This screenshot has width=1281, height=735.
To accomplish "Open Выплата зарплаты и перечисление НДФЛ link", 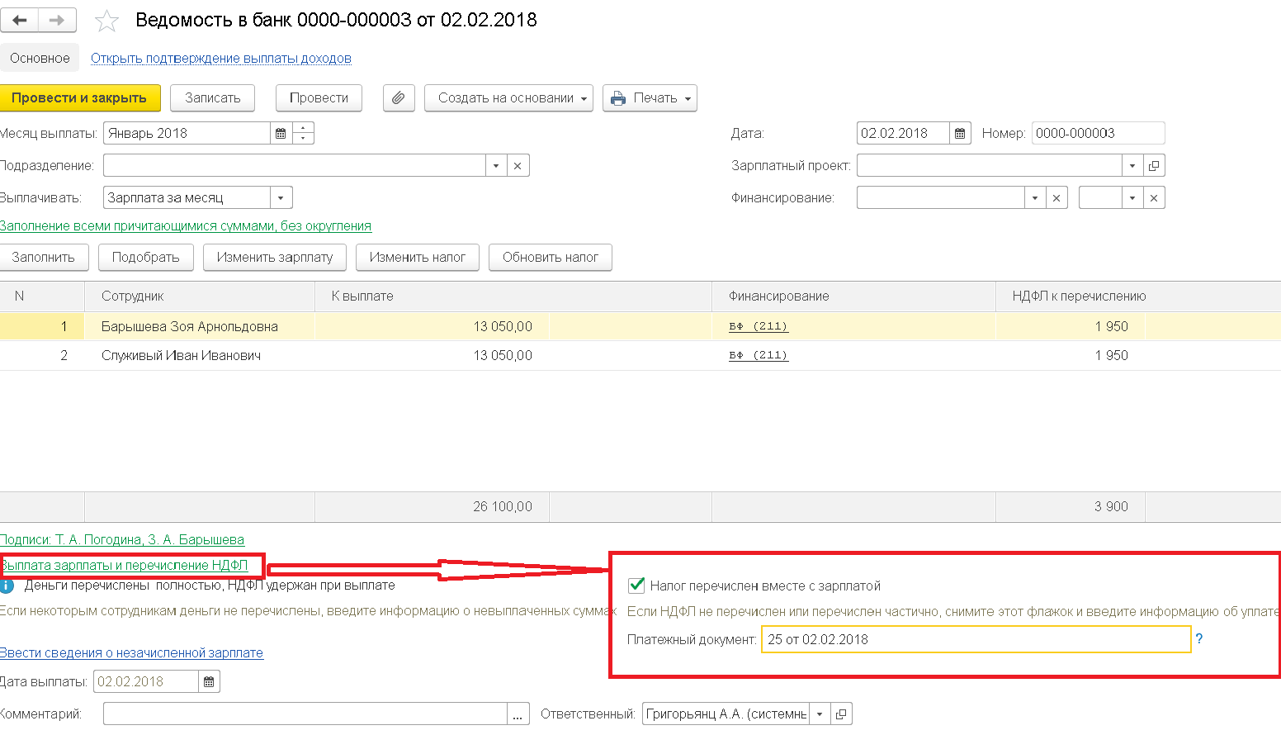I will [125, 565].
